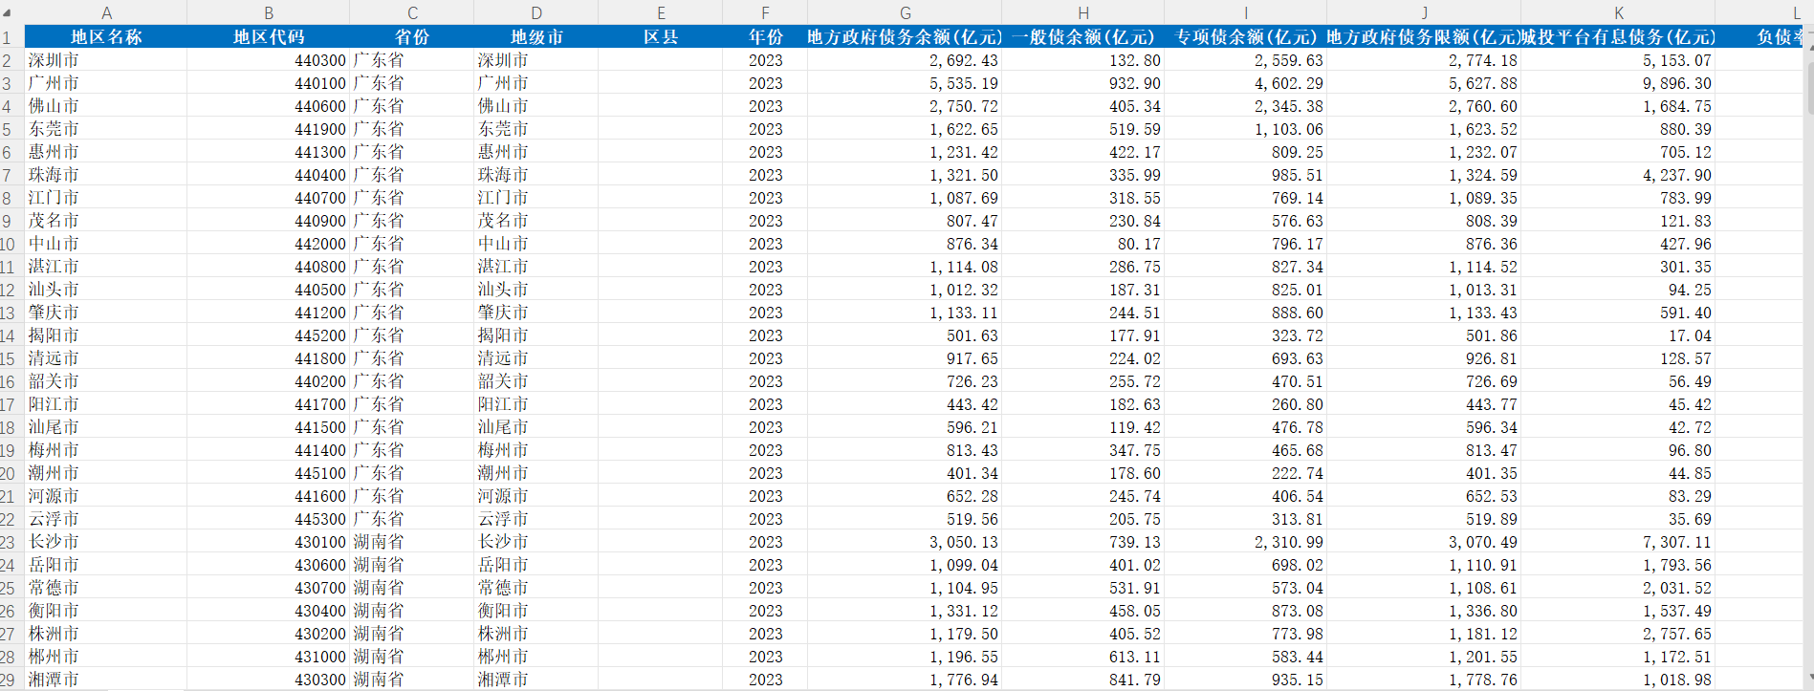
Task: Click the cell with value 5,535.19
Action: [x=905, y=83]
